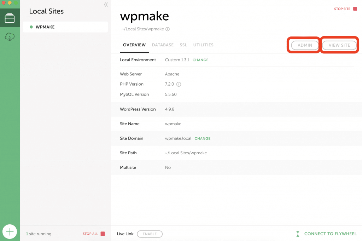
Task: Click the WordPress Version value 4.9.8
Action: (170, 109)
